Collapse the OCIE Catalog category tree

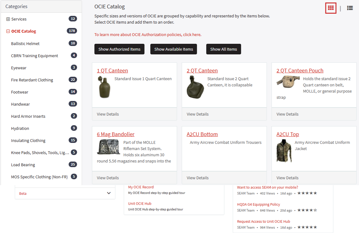click(8, 31)
